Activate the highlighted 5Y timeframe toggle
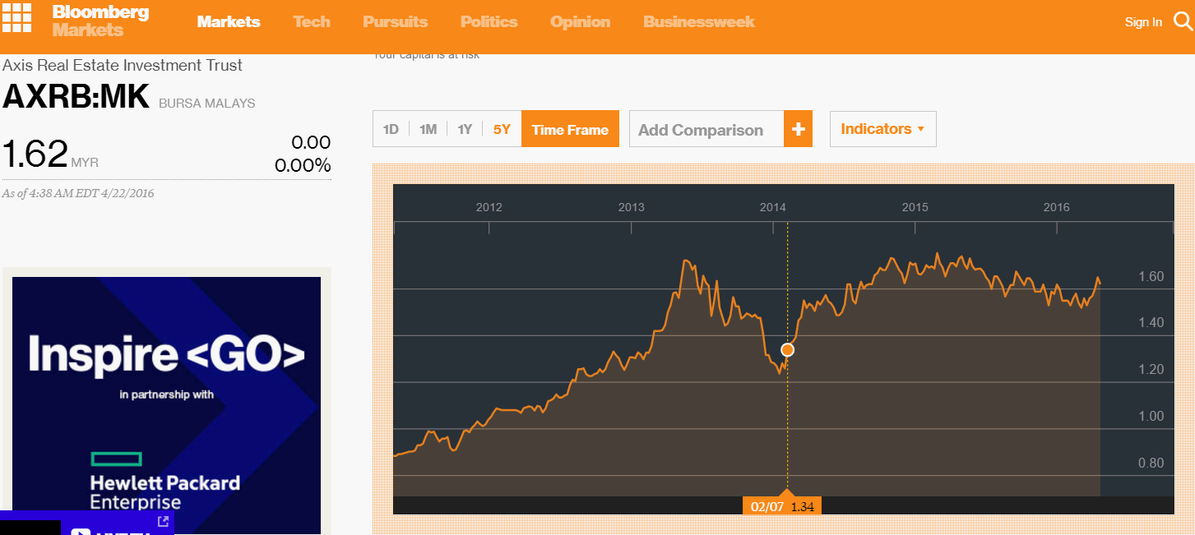This screenshot has width=1195, height=535. click(x=501, y=128)
